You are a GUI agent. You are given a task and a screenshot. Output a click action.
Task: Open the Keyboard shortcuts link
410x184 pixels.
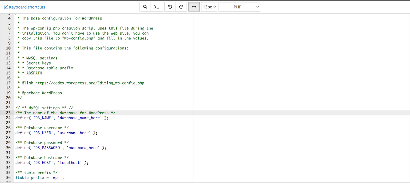(25, 7)
